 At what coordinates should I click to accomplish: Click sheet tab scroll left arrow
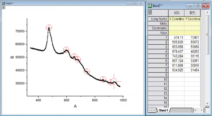point(150,110)
